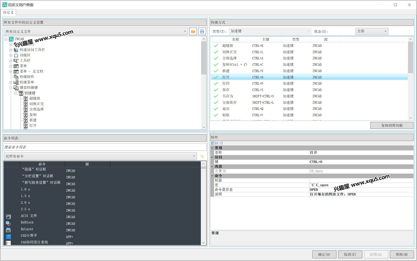Click the categorized view icon in 特性 panel
This screenshot has height=261, width=417.
click(212, 143)
